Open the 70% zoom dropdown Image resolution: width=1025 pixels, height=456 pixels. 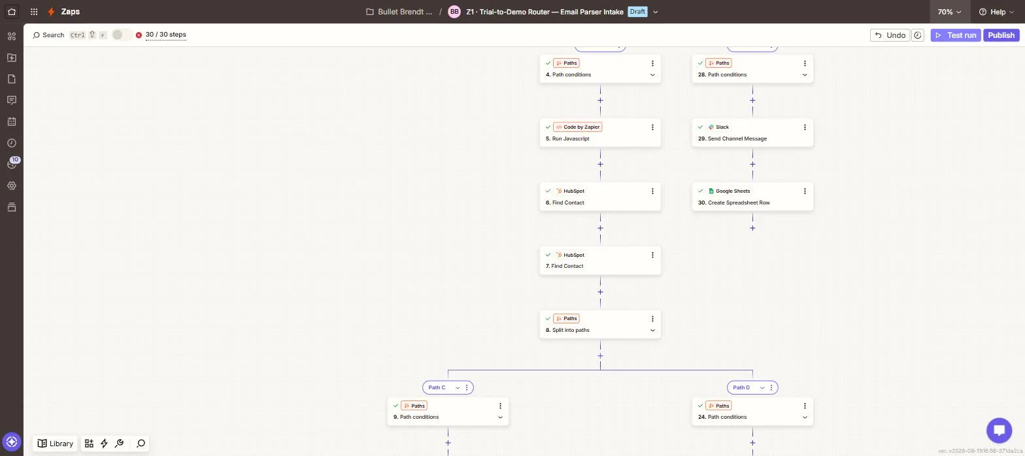pos(949,12)
